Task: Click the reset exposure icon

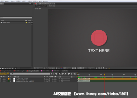Action: [106, 68]
